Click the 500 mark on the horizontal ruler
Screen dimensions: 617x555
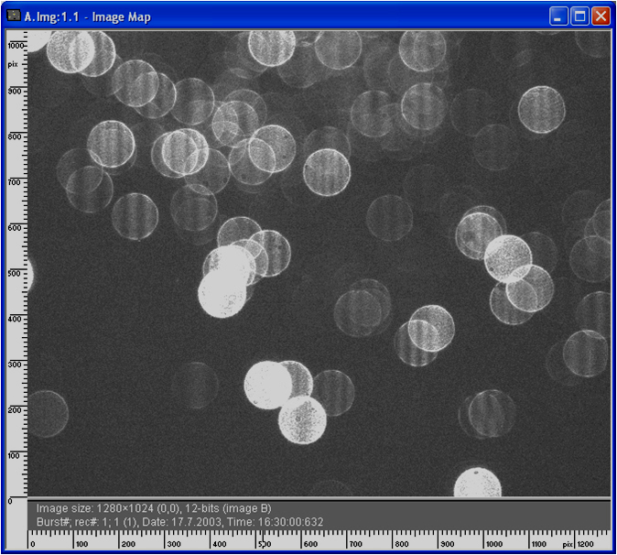point(265,544)
